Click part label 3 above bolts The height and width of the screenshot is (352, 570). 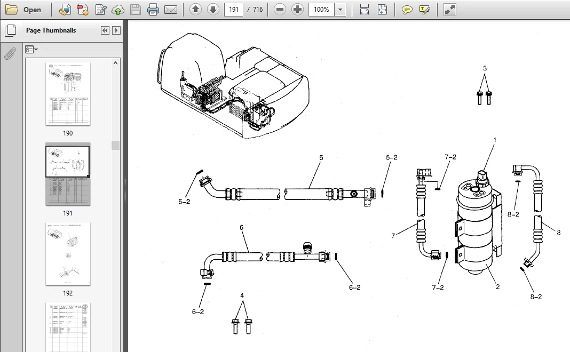tap(485, 68)
